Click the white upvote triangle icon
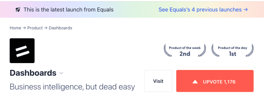 195,82
